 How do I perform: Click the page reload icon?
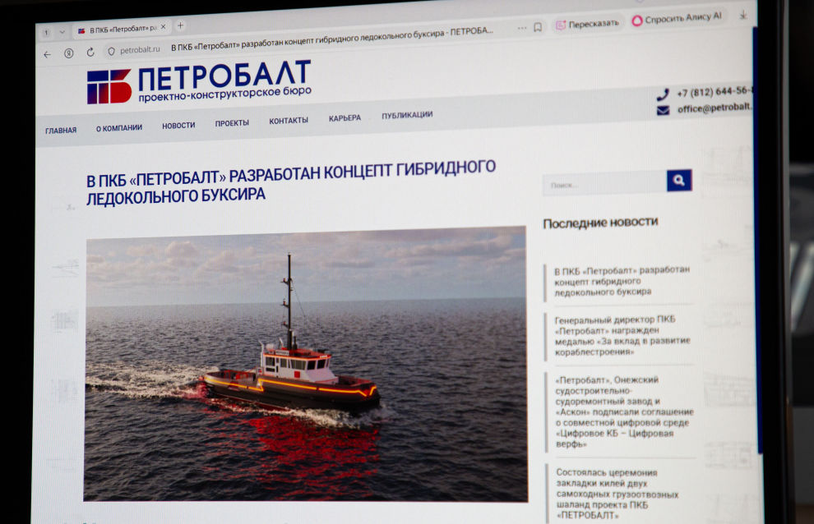pyautogui.click(x=90, y=52)
